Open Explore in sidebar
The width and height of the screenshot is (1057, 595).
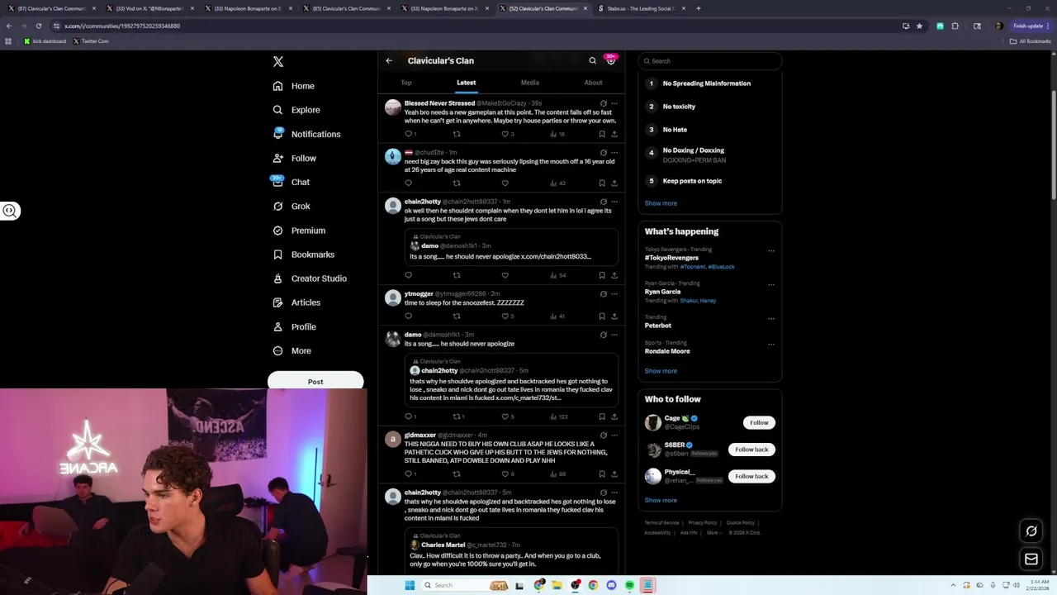(x=296, y=110)
